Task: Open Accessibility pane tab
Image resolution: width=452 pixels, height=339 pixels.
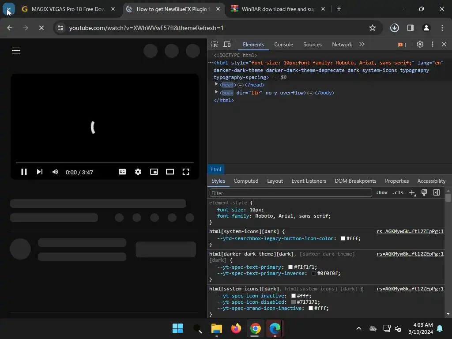Action: point(431,181)
